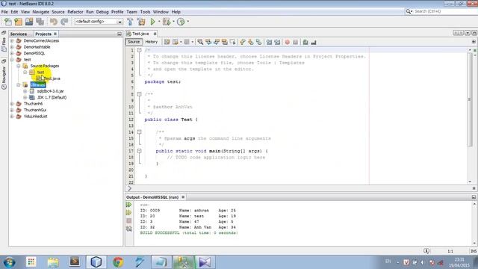Toggle Bookmark icon in editor toolbar
The height and width of the screenshot is (269, 478).
click(259, 42)
